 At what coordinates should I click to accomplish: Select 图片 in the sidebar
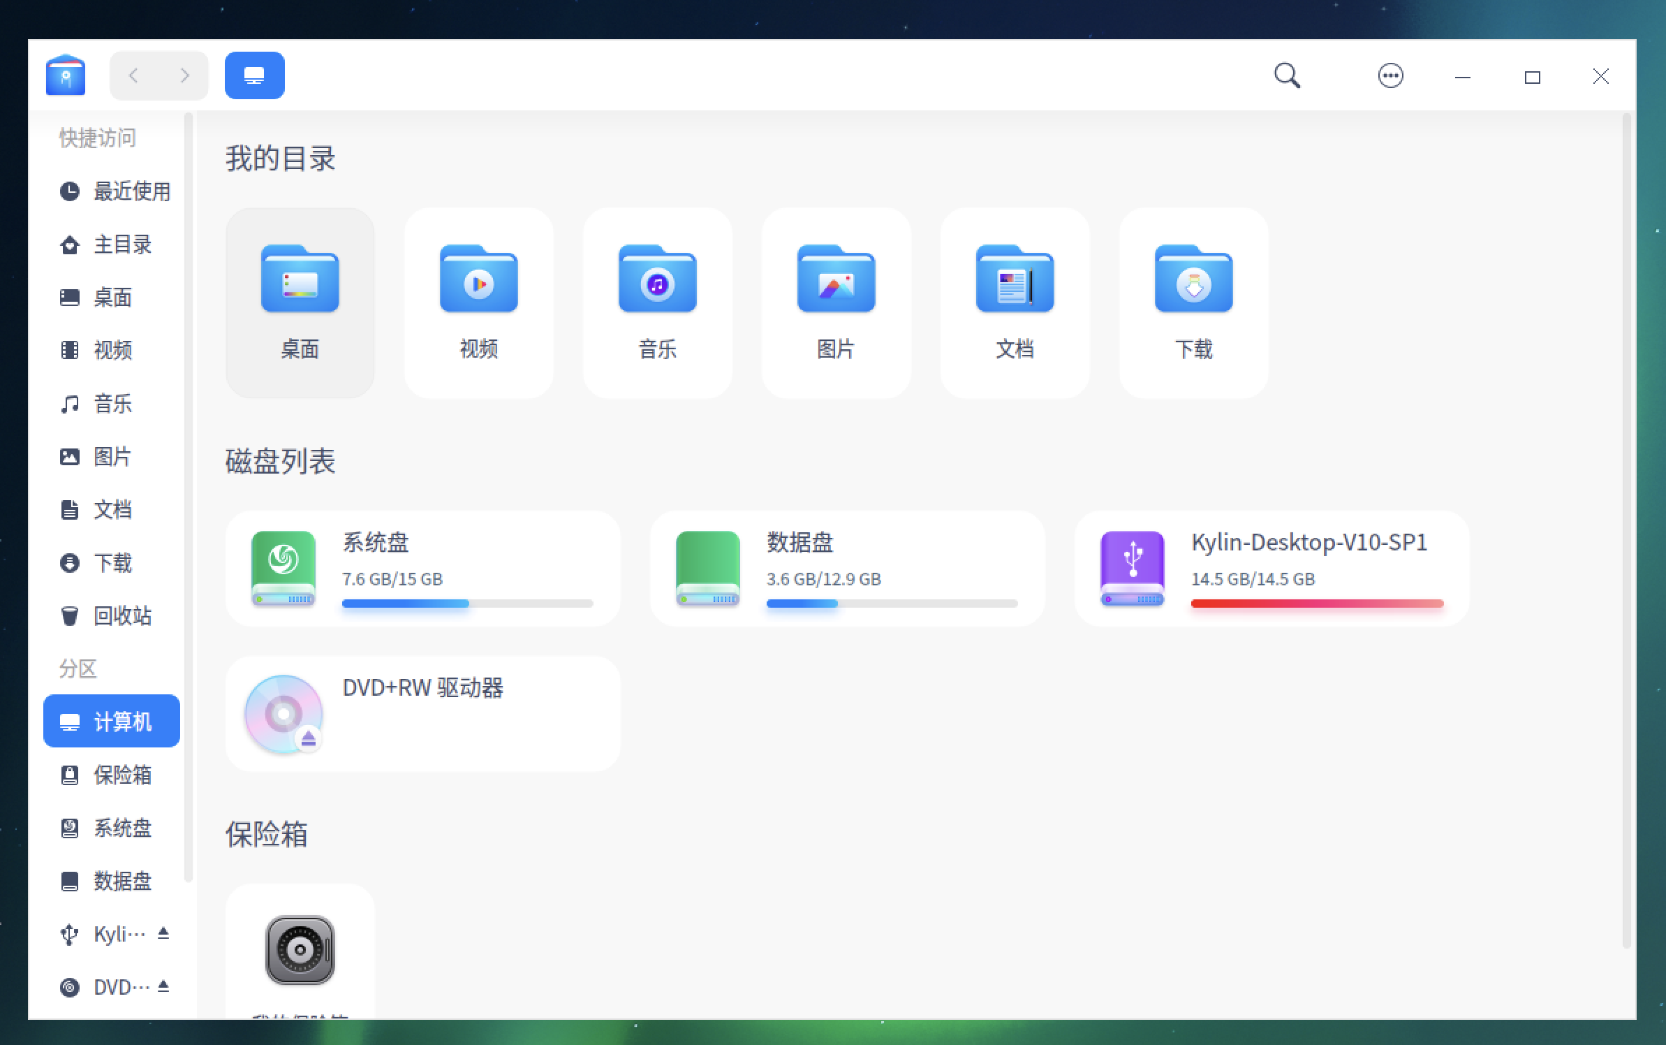112,457
